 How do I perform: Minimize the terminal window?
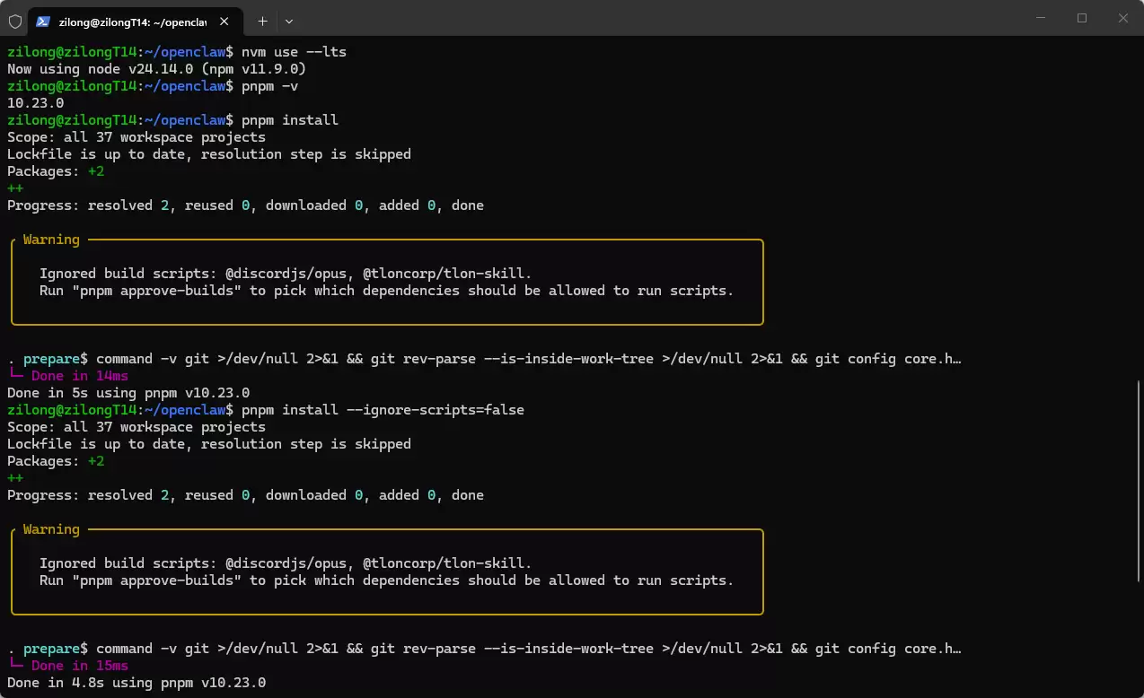coord(1041,18)
